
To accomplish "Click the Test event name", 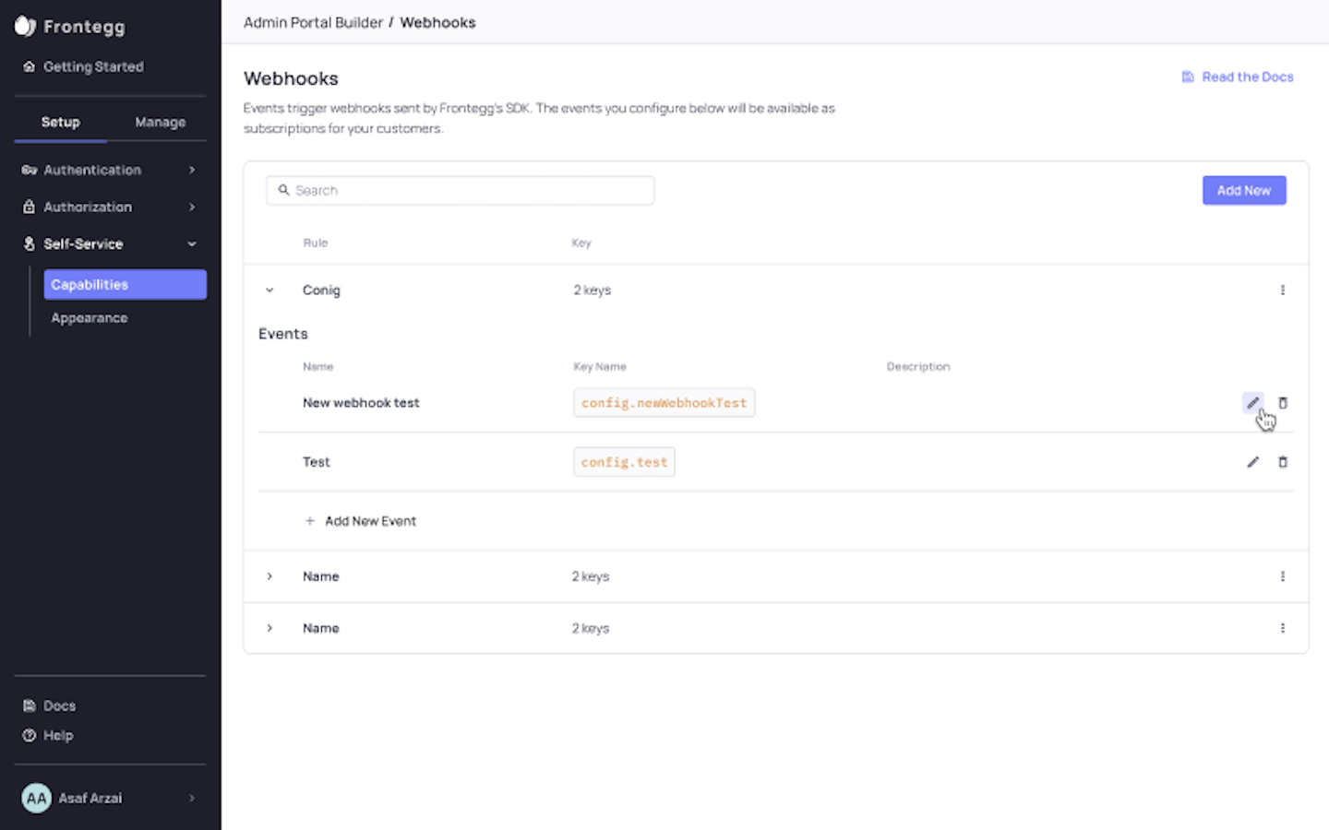I will [316, 462].
